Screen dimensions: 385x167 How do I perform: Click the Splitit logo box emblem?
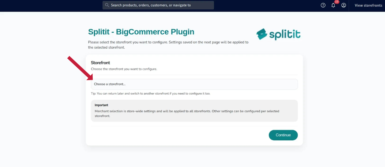pos(262,33)
